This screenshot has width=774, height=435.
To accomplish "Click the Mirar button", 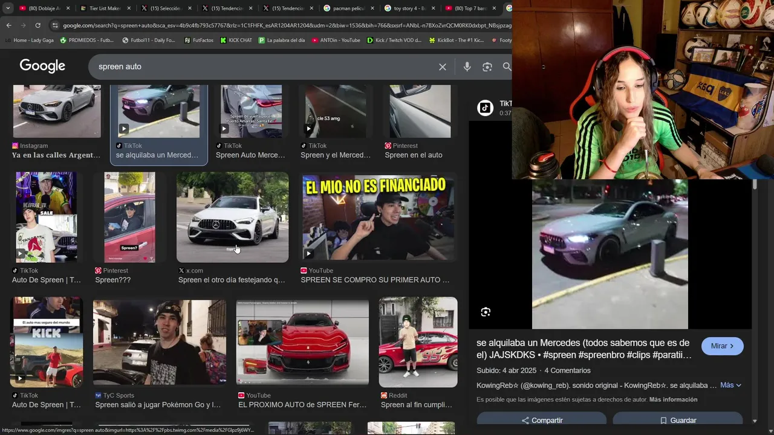I will [722, 346].
